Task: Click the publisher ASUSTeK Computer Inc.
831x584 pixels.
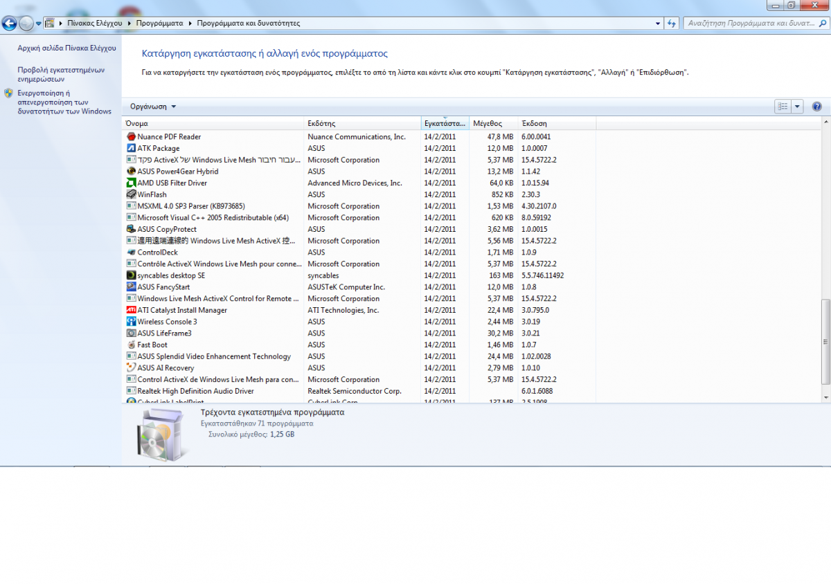Action: pyautogui.click(x=346, y=287)
